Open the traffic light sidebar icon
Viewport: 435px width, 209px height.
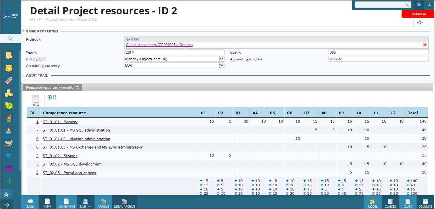[x=9, y=118]
